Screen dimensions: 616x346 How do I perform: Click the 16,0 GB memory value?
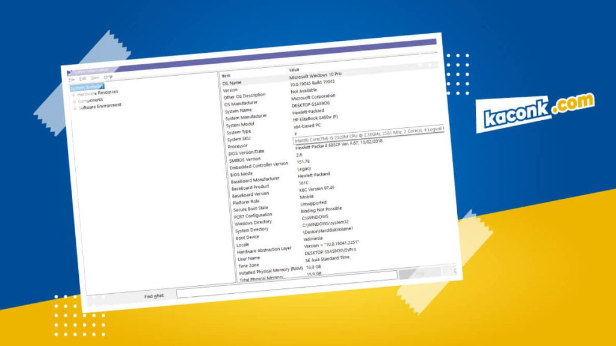(x=313, y=267)
